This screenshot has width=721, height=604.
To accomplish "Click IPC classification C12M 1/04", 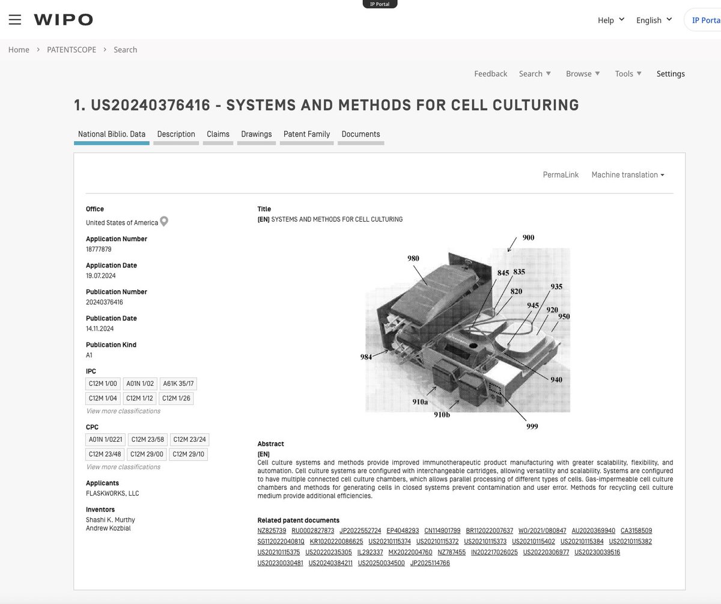I will (x=103, y=398).
